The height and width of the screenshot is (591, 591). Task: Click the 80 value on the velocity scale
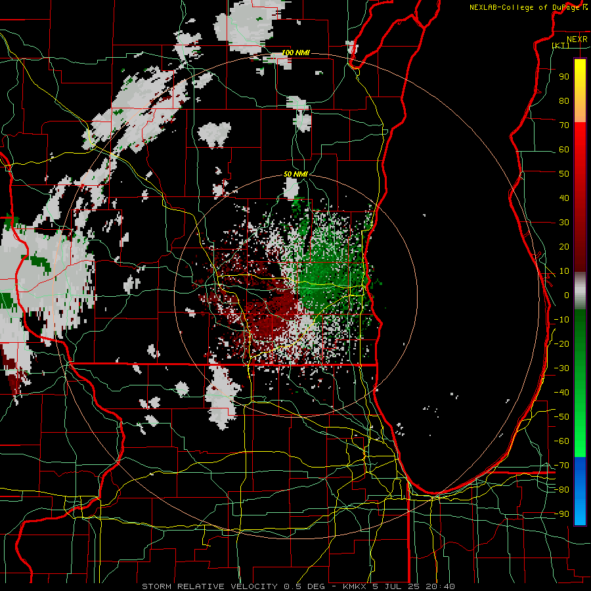click(x=564, y=100)
